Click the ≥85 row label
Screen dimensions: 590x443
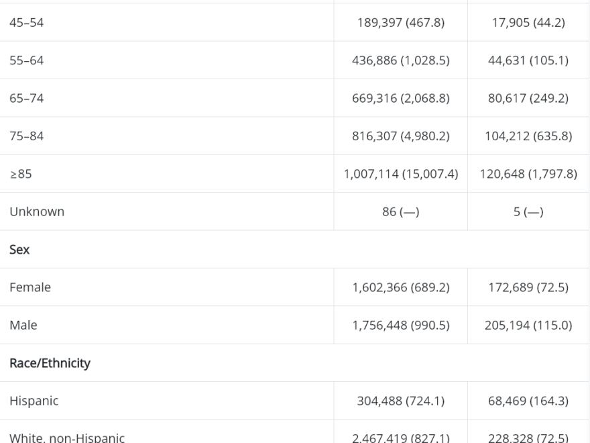tap(21, 174)
